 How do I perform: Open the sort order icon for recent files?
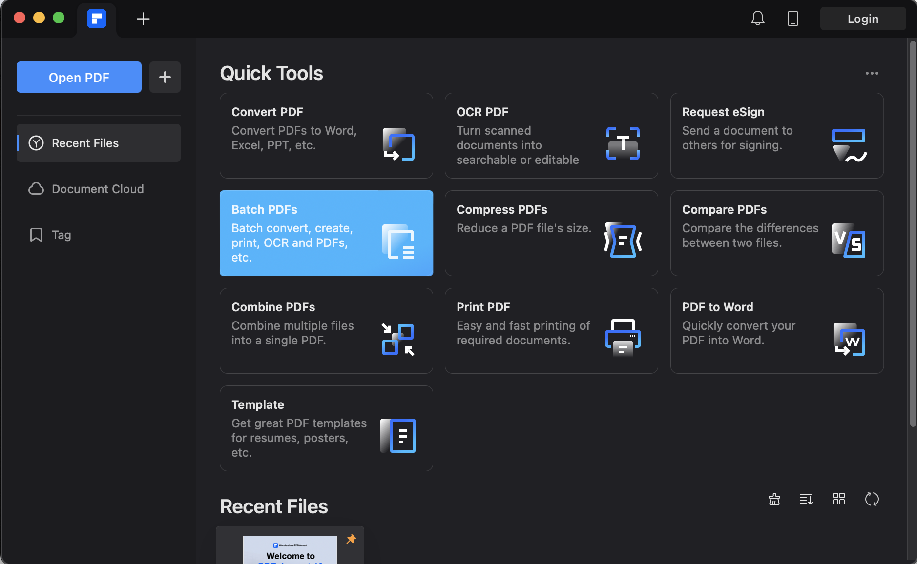tap(806, 499)
